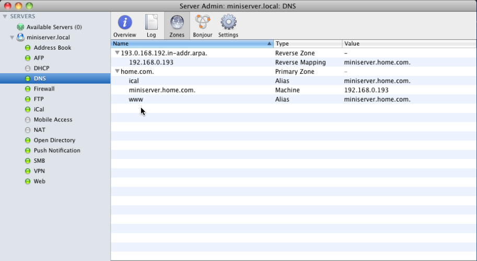Click the Reverse Zone type cell
This screenshot has width=477, height=261.
click(x=295, y=53)
